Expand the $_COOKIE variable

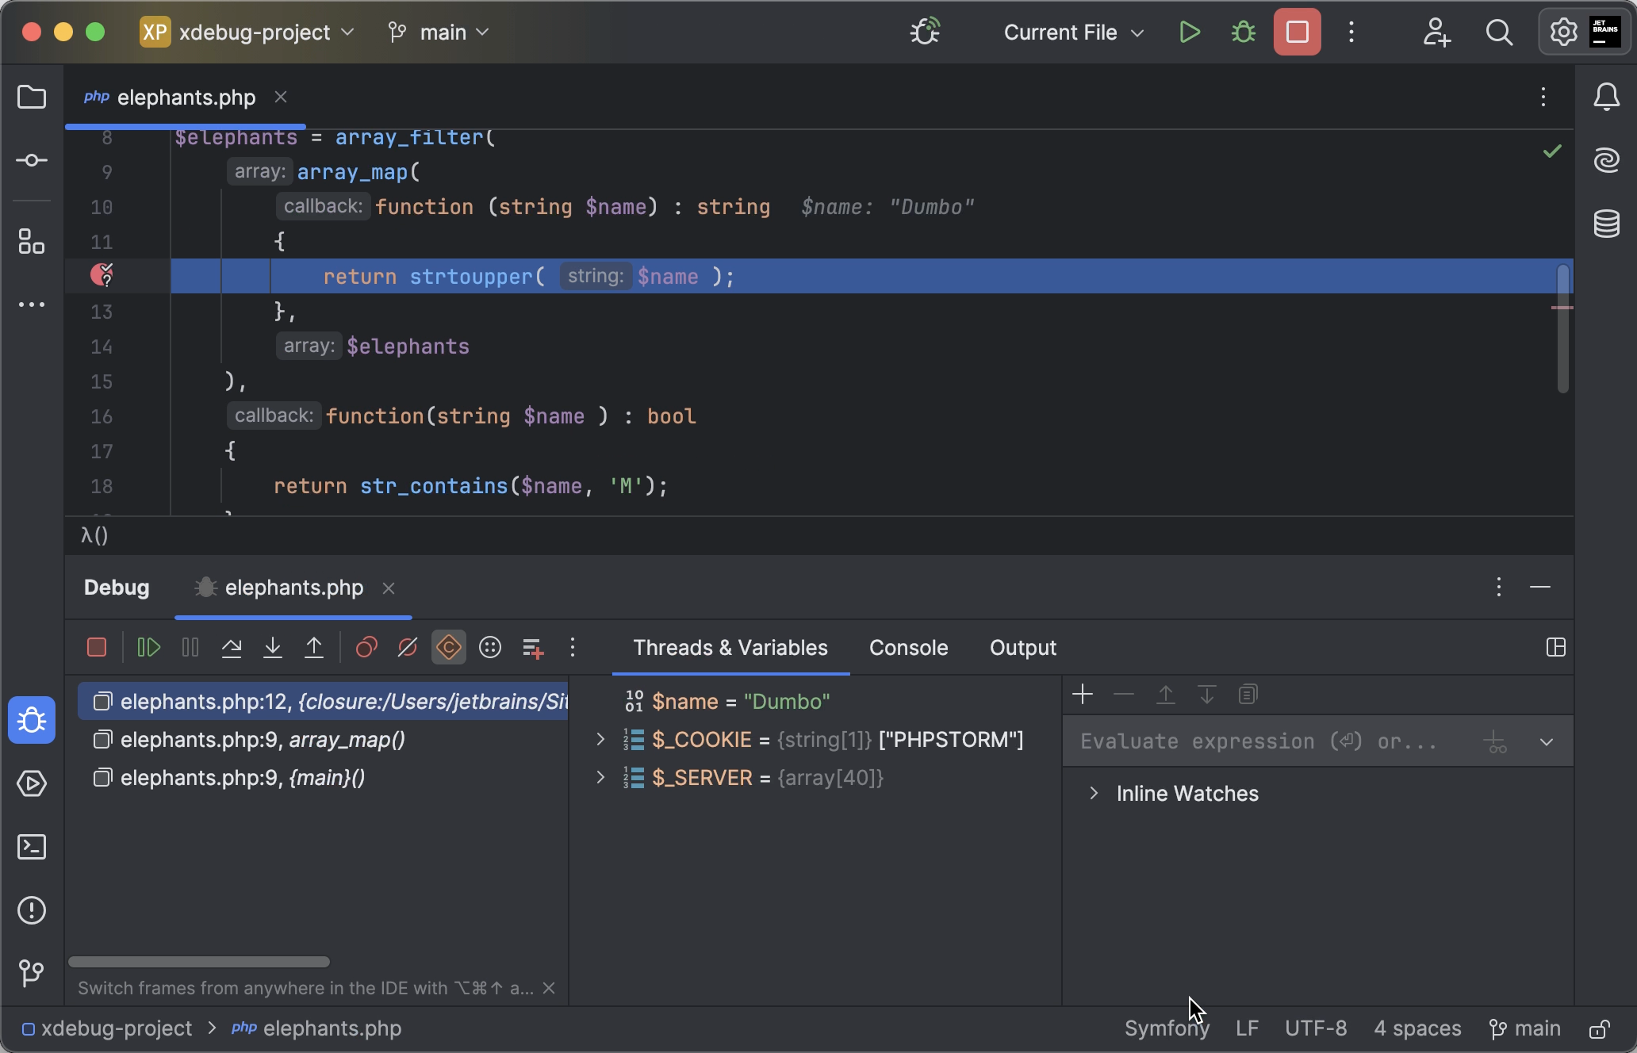600,739
